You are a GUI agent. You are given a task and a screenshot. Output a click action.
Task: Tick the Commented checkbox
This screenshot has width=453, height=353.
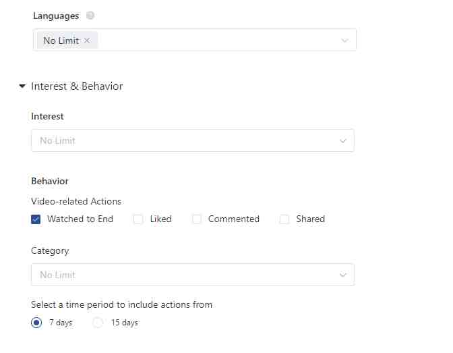pyautogui.click(x=196, y=219)
